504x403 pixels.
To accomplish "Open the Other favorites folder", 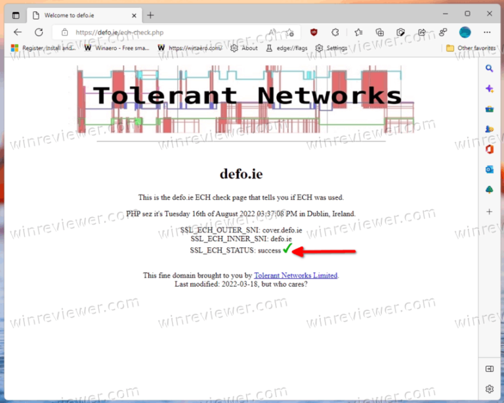I will pos(470,48).
